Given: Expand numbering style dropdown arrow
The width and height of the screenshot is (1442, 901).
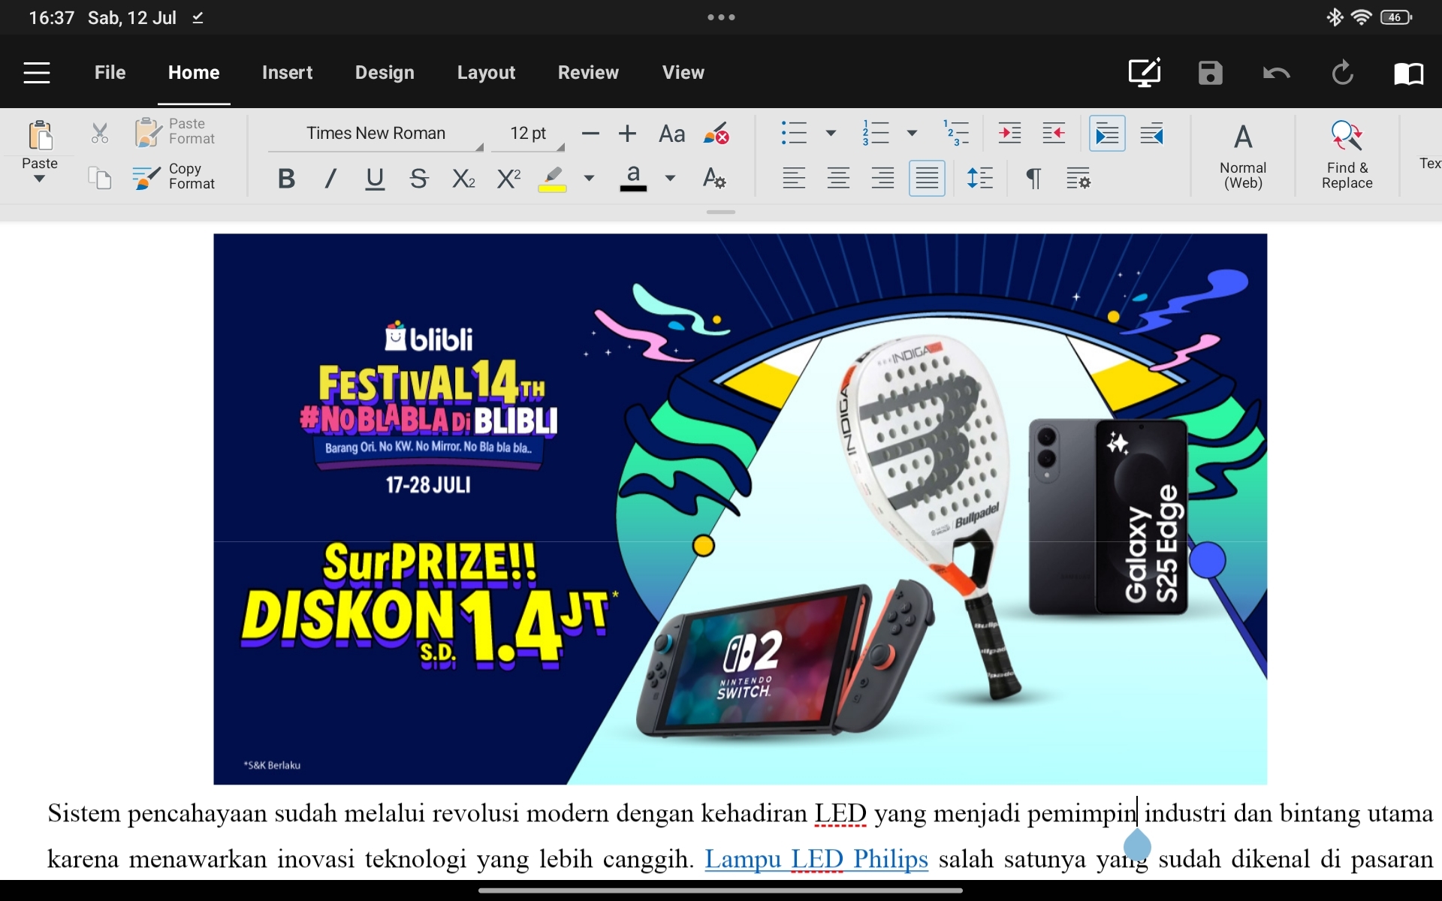Looking at the screenshot, I should (912, 134).
